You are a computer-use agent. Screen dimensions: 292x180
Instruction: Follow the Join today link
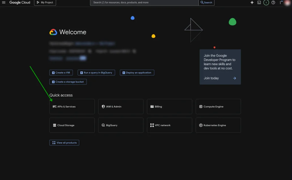coord(211,78)
